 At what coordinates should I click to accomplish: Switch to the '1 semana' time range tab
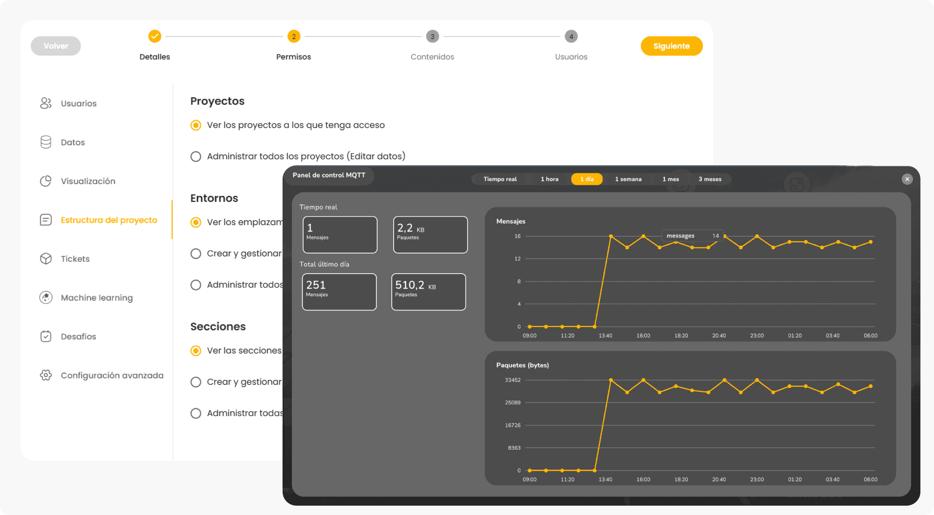tap(628, 179)
